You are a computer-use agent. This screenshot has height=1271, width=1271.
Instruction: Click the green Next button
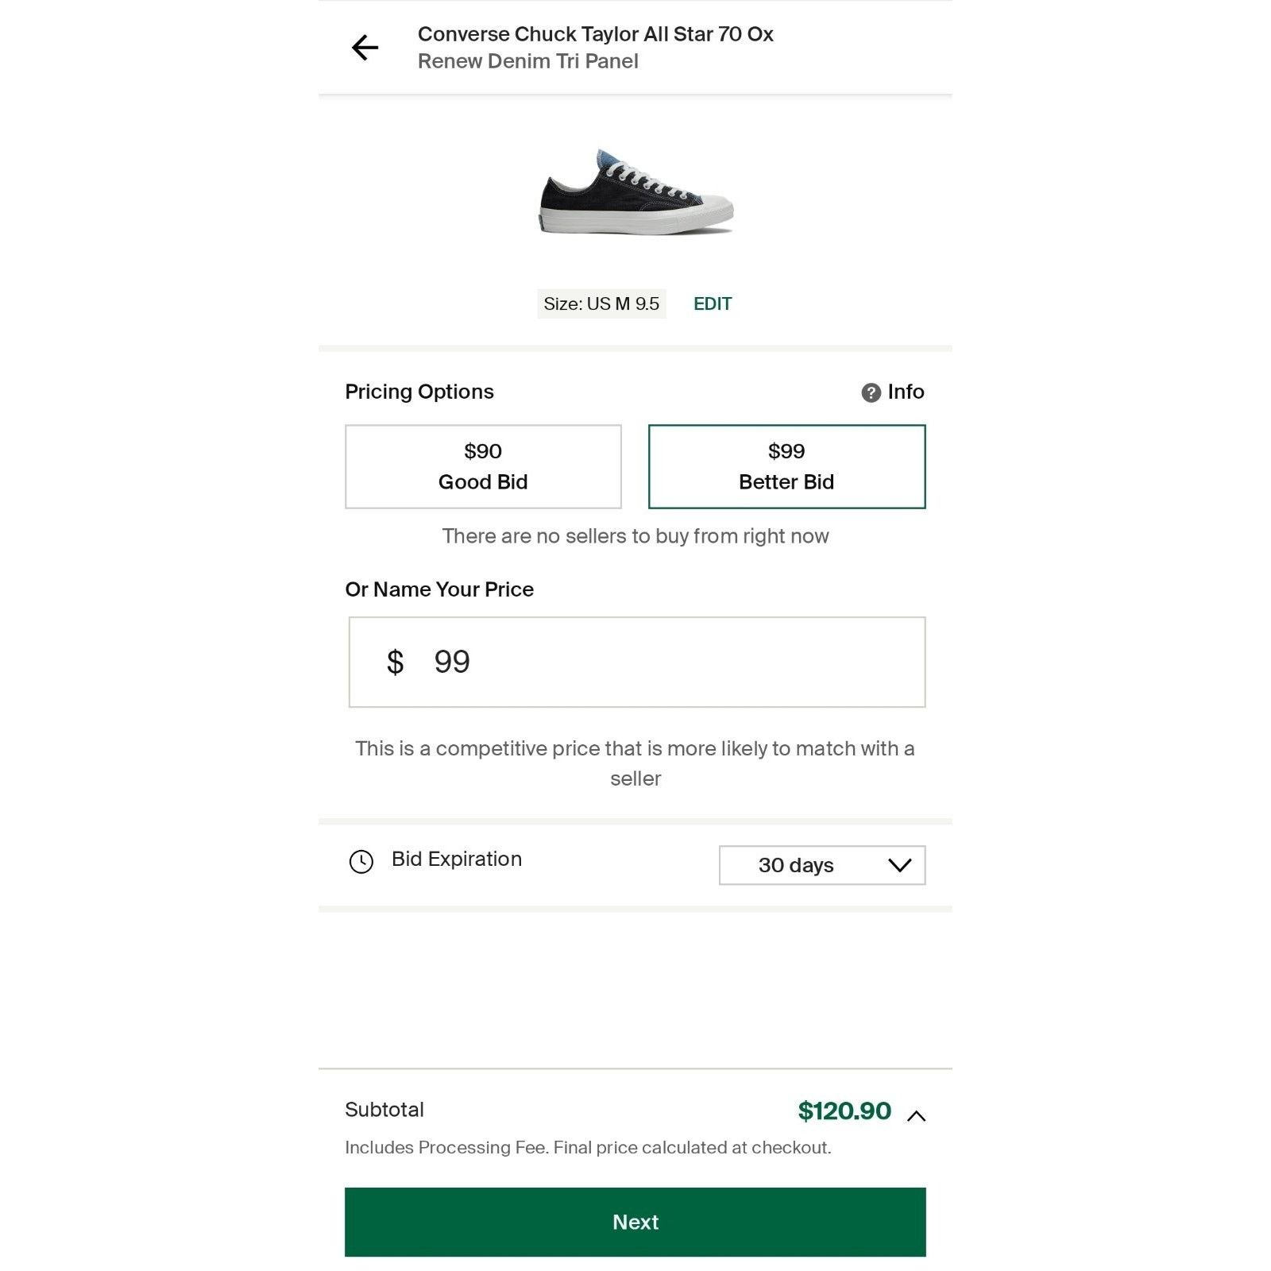635,1222
